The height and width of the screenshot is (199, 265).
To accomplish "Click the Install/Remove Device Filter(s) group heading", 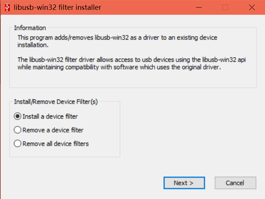I will (56, 102).
